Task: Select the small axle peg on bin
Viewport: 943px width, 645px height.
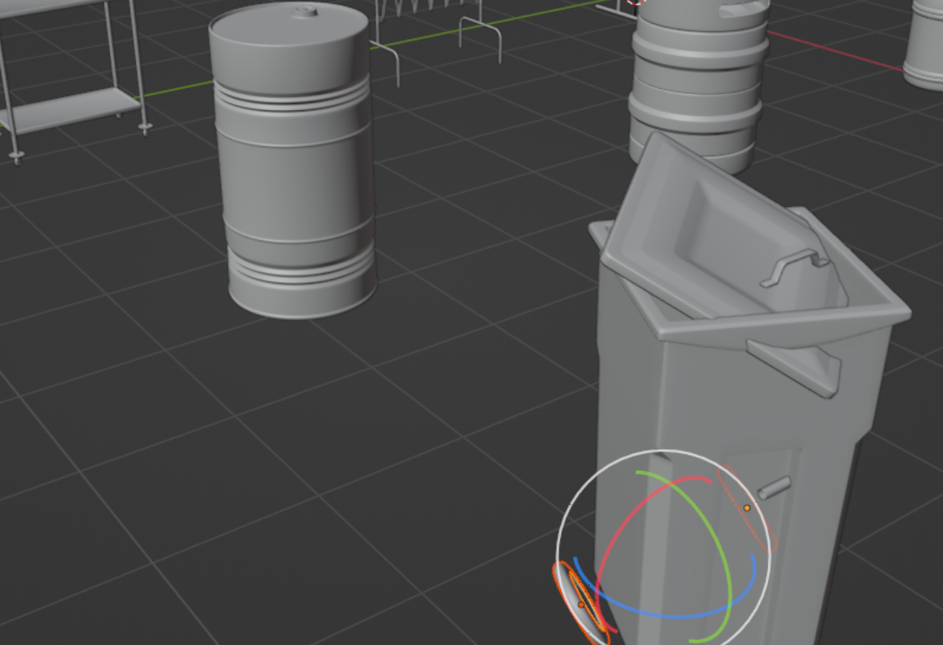Action: [x=774, y=488]
